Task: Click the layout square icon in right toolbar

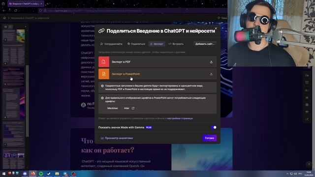Action: pyautogui.click(x=307, y=83)
